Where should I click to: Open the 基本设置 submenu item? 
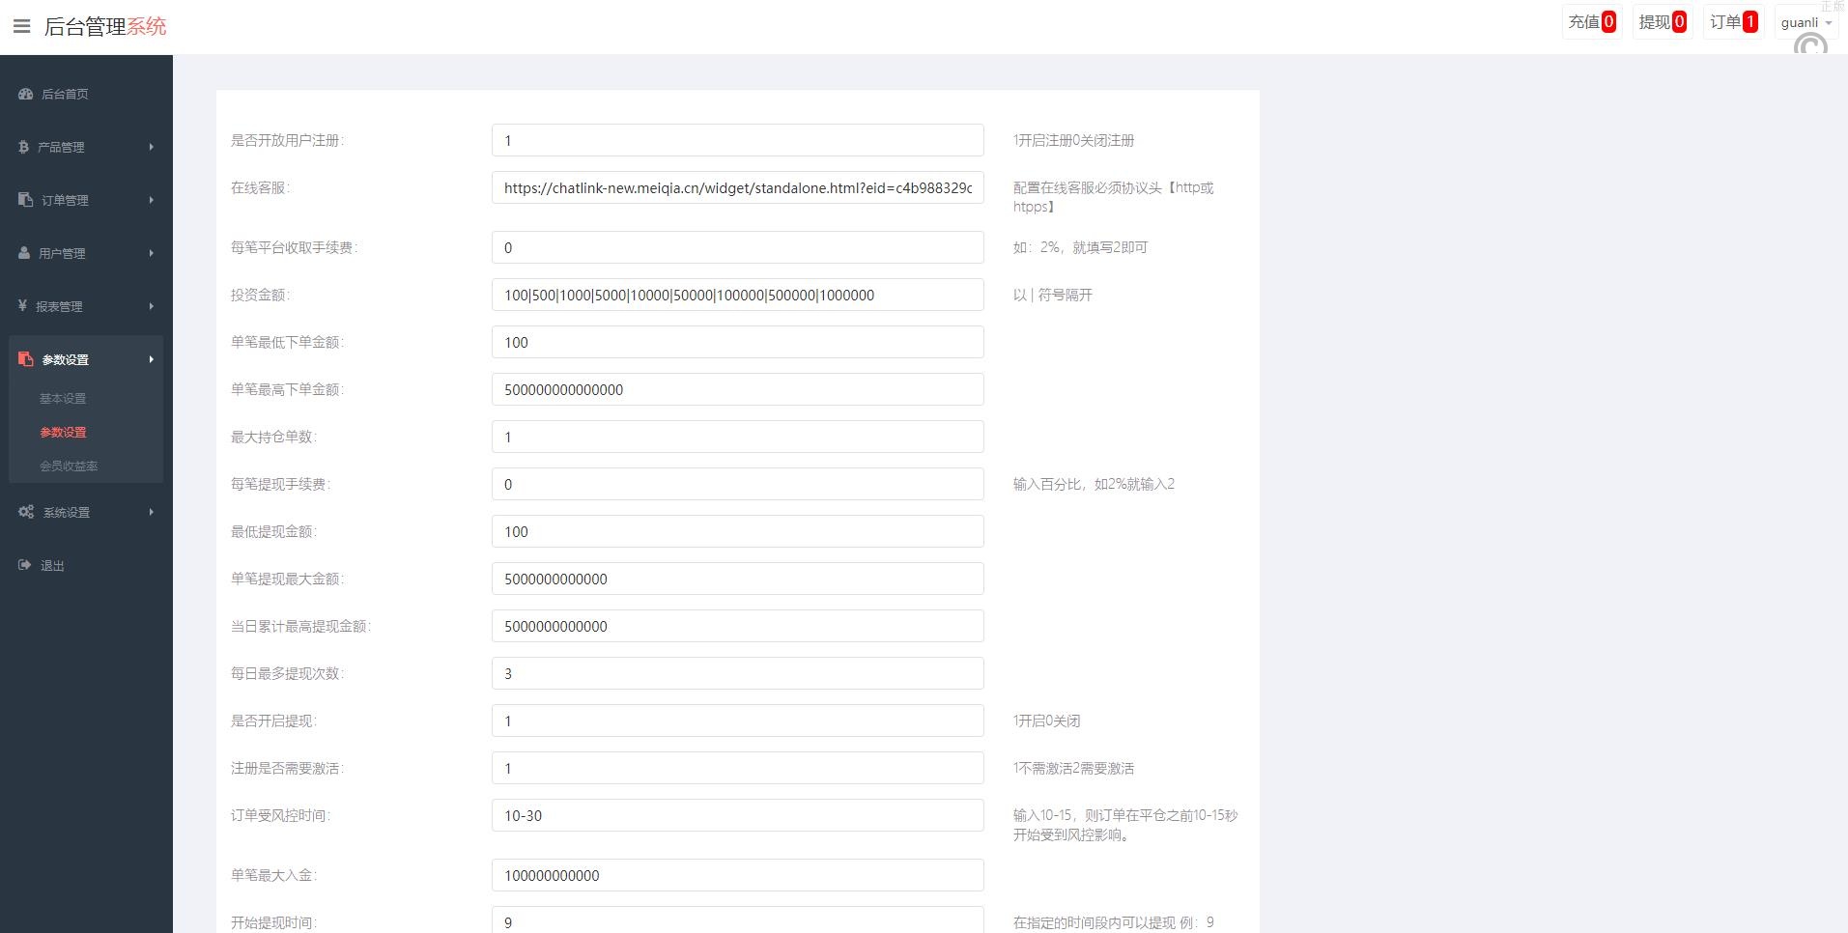point(63,398)
